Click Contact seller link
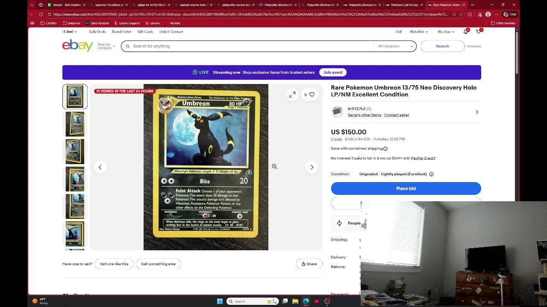Screen dimensions: 547x307 point(397,115)
